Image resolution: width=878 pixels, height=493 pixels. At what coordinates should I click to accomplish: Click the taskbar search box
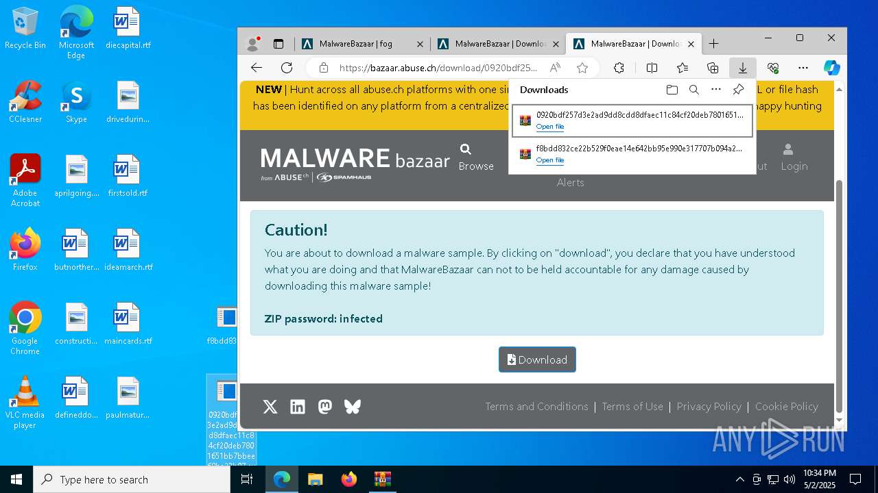[132, 479]
